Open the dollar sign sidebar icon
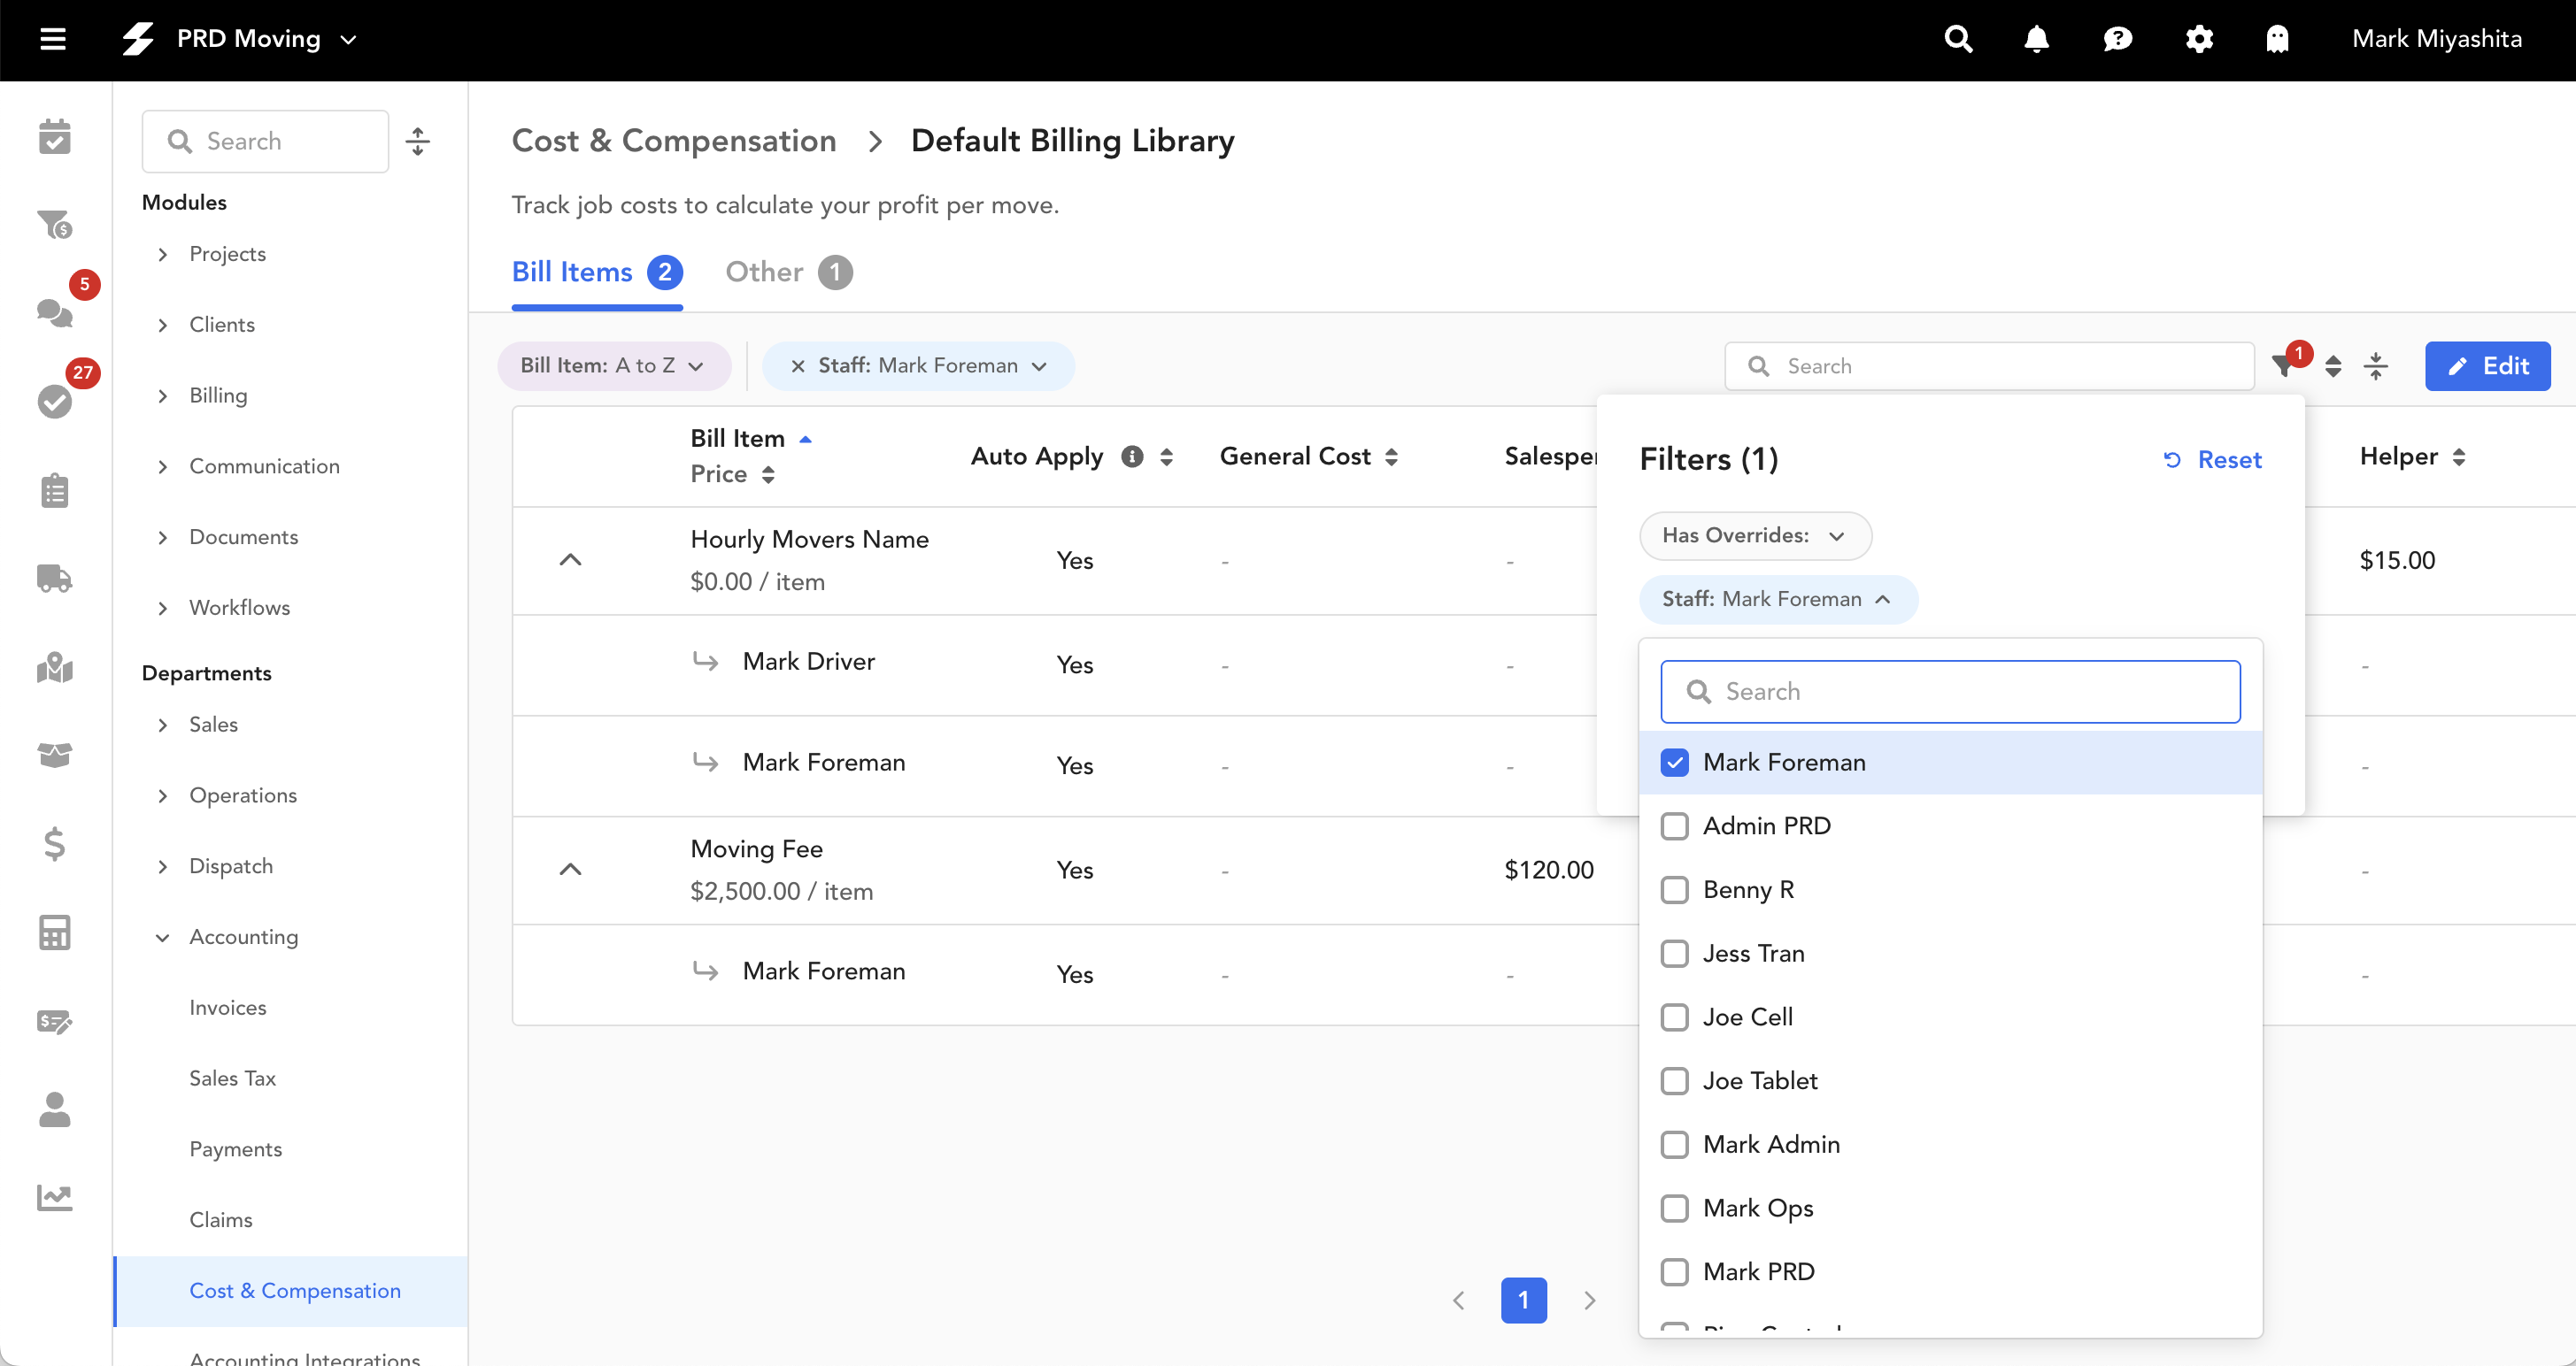This screenshot has width=2576, height=1366. tap(54, 844)
